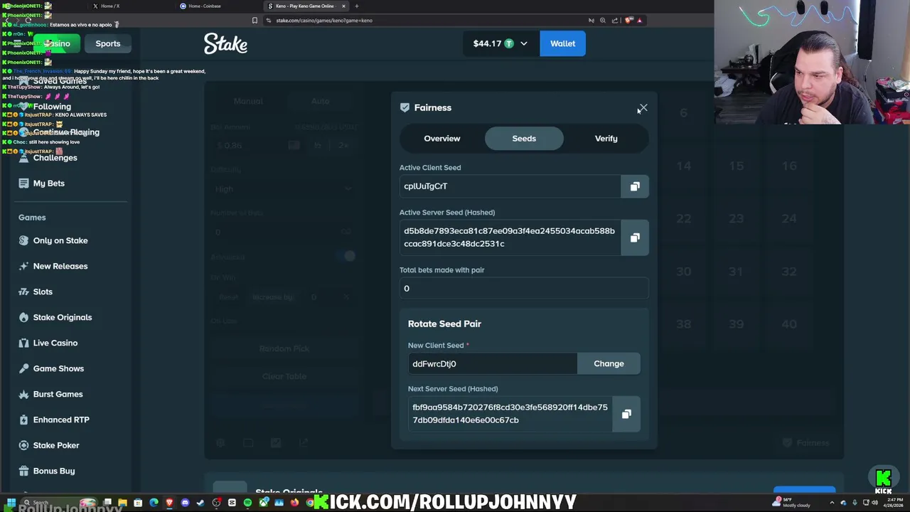Click the My Bets sidebar icon
This screenshot has height=512, width=910.
click(23, 183)
